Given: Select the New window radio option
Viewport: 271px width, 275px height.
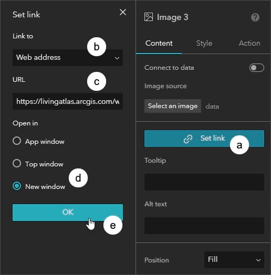Looking at the screenshot, I should point(17,186).
